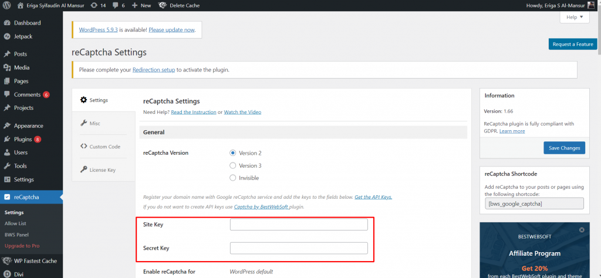Open the Captcha by BestWebSoft link
601x278 pixels.
click(261, 207)
